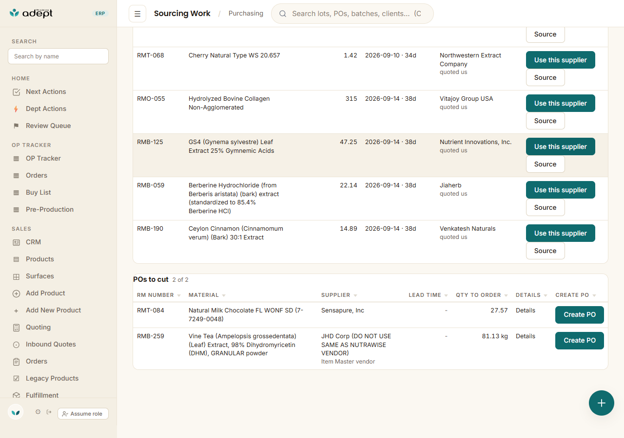624x438 pixels.
Task: Click Fulfillment package icon
Action: point(16,396)
